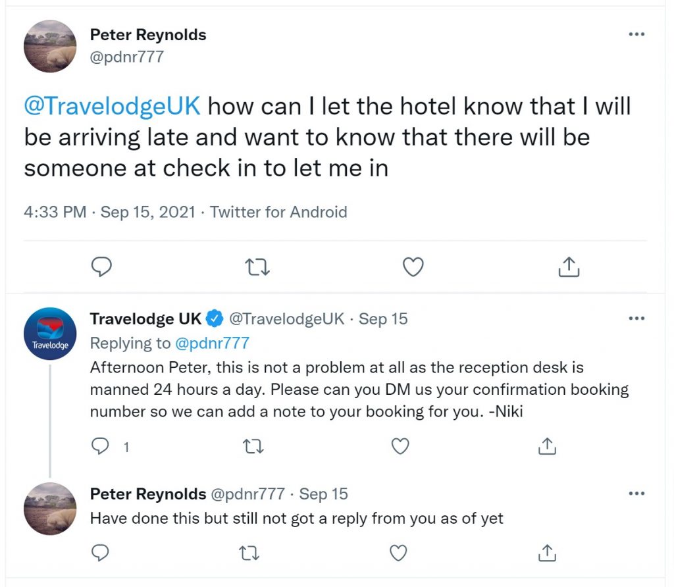Open the @pdnr777 link in 'Replying to'

click(x=213, y=343)
